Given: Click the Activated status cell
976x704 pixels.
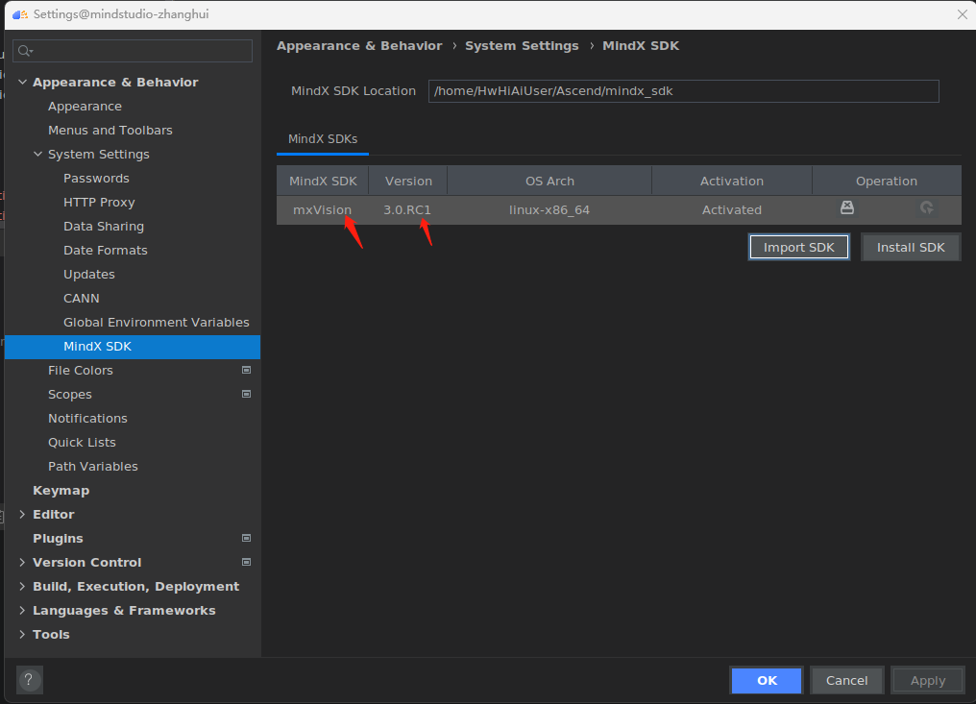Looking at the screenshot, I should pyautogui.click(x=731, y=209).
